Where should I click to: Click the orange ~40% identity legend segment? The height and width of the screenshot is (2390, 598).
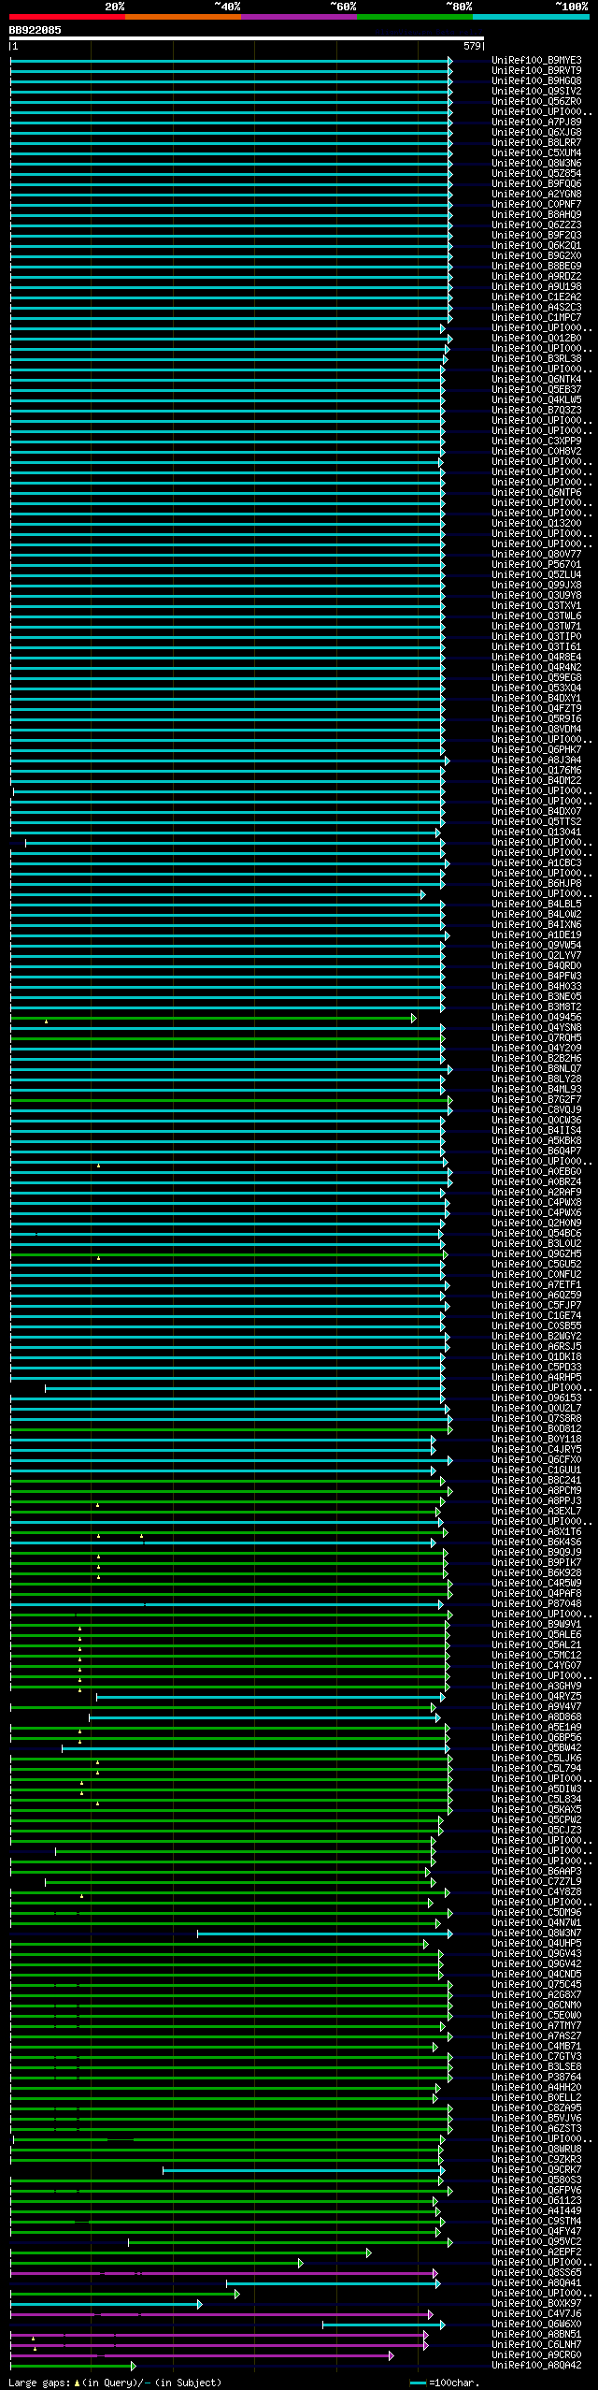coord(183,17)
